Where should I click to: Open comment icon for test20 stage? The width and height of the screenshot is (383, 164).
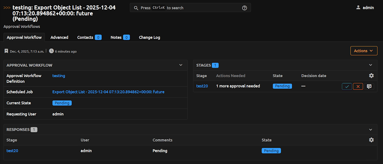coord(369,86)
